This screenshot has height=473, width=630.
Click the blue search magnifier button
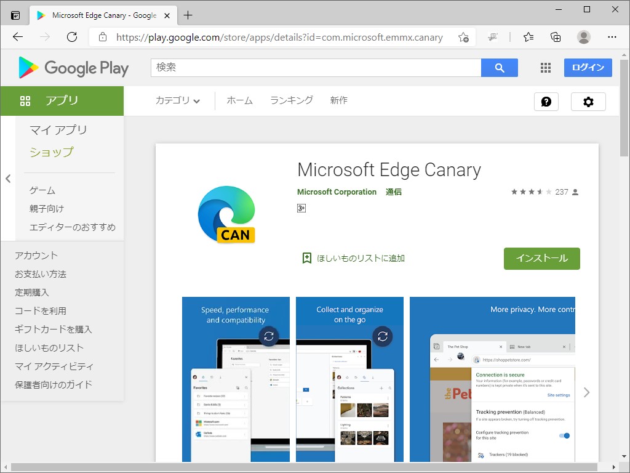pos(500,68)
